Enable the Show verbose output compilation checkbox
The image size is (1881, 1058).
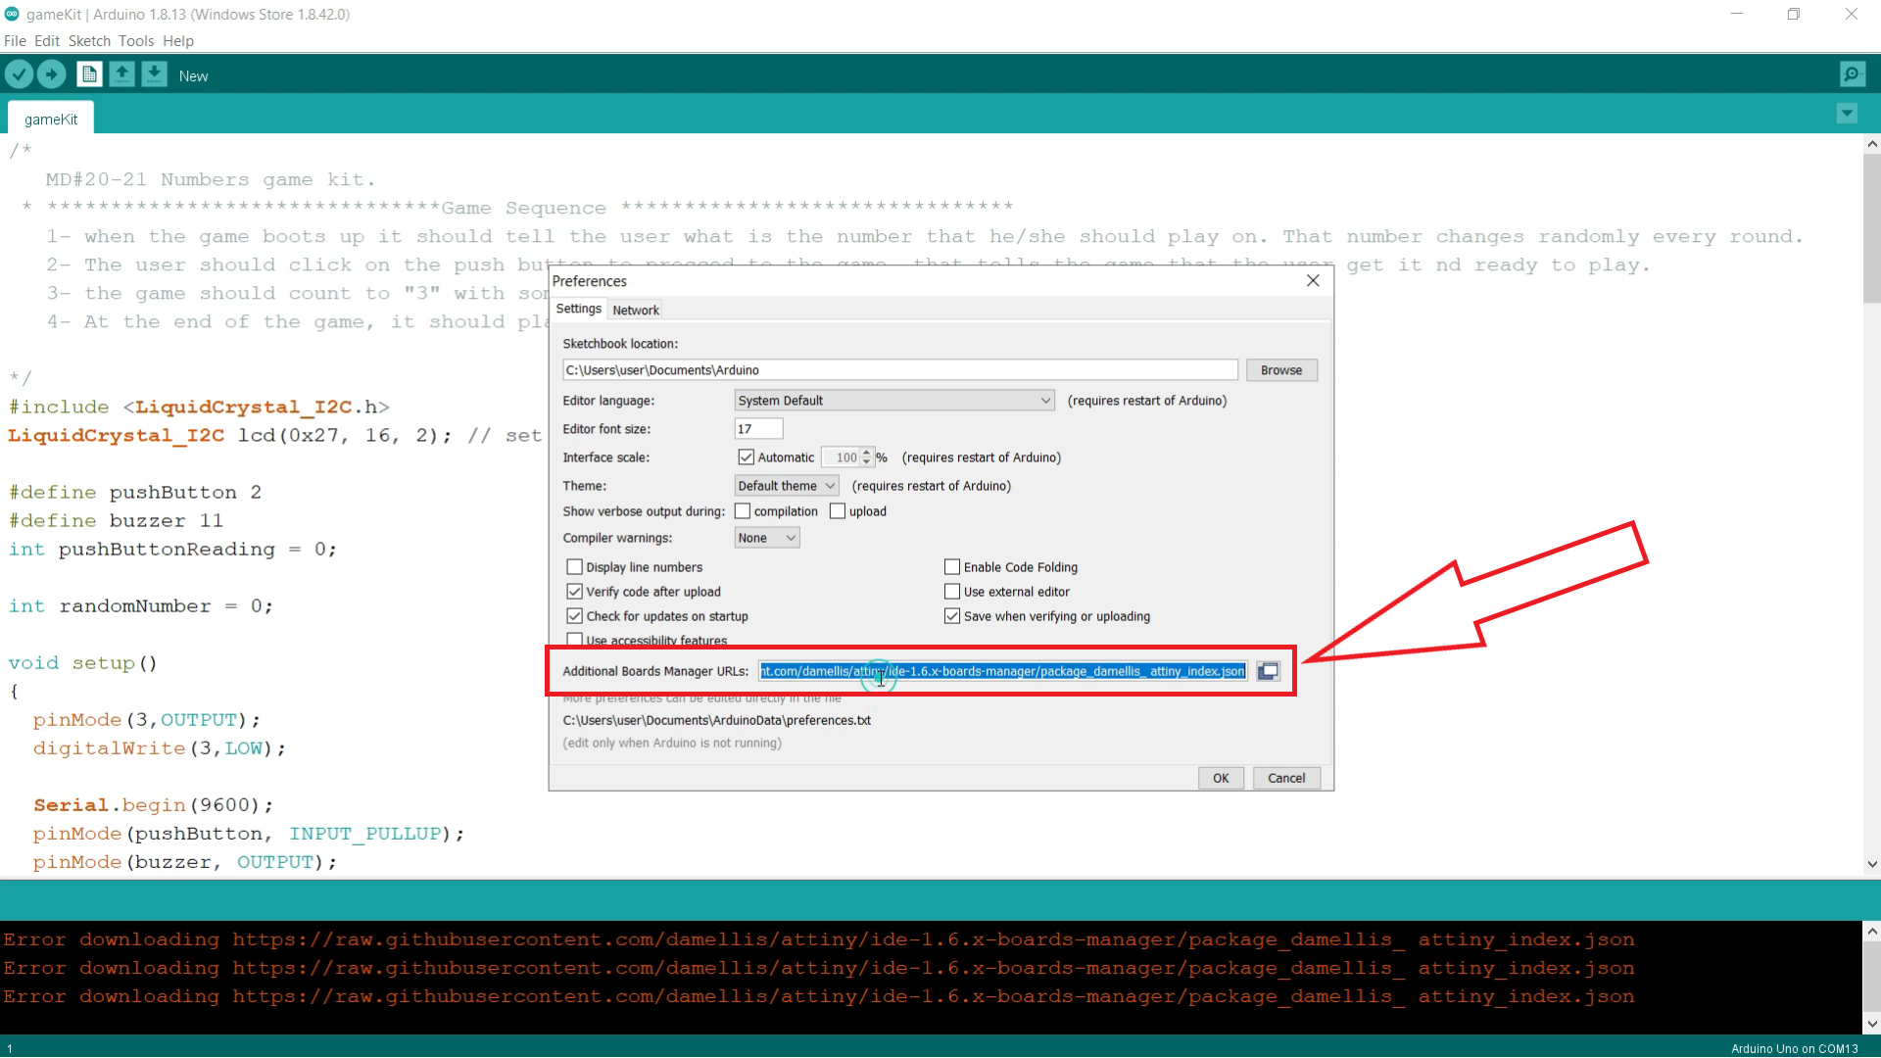coord(743,510)
